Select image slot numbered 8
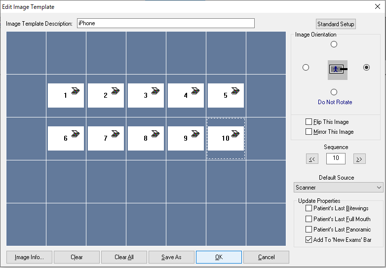 (146, 138)
